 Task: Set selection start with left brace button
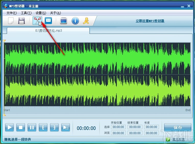[x=43, y=127]
